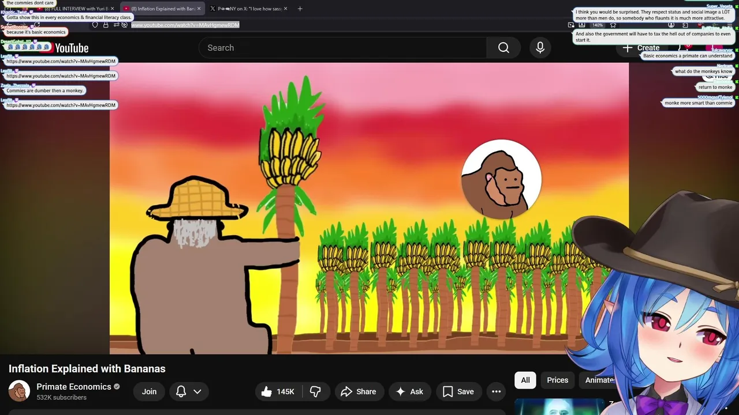
Task: Select the Animated filter chip
Action: [x=599, y=380]
